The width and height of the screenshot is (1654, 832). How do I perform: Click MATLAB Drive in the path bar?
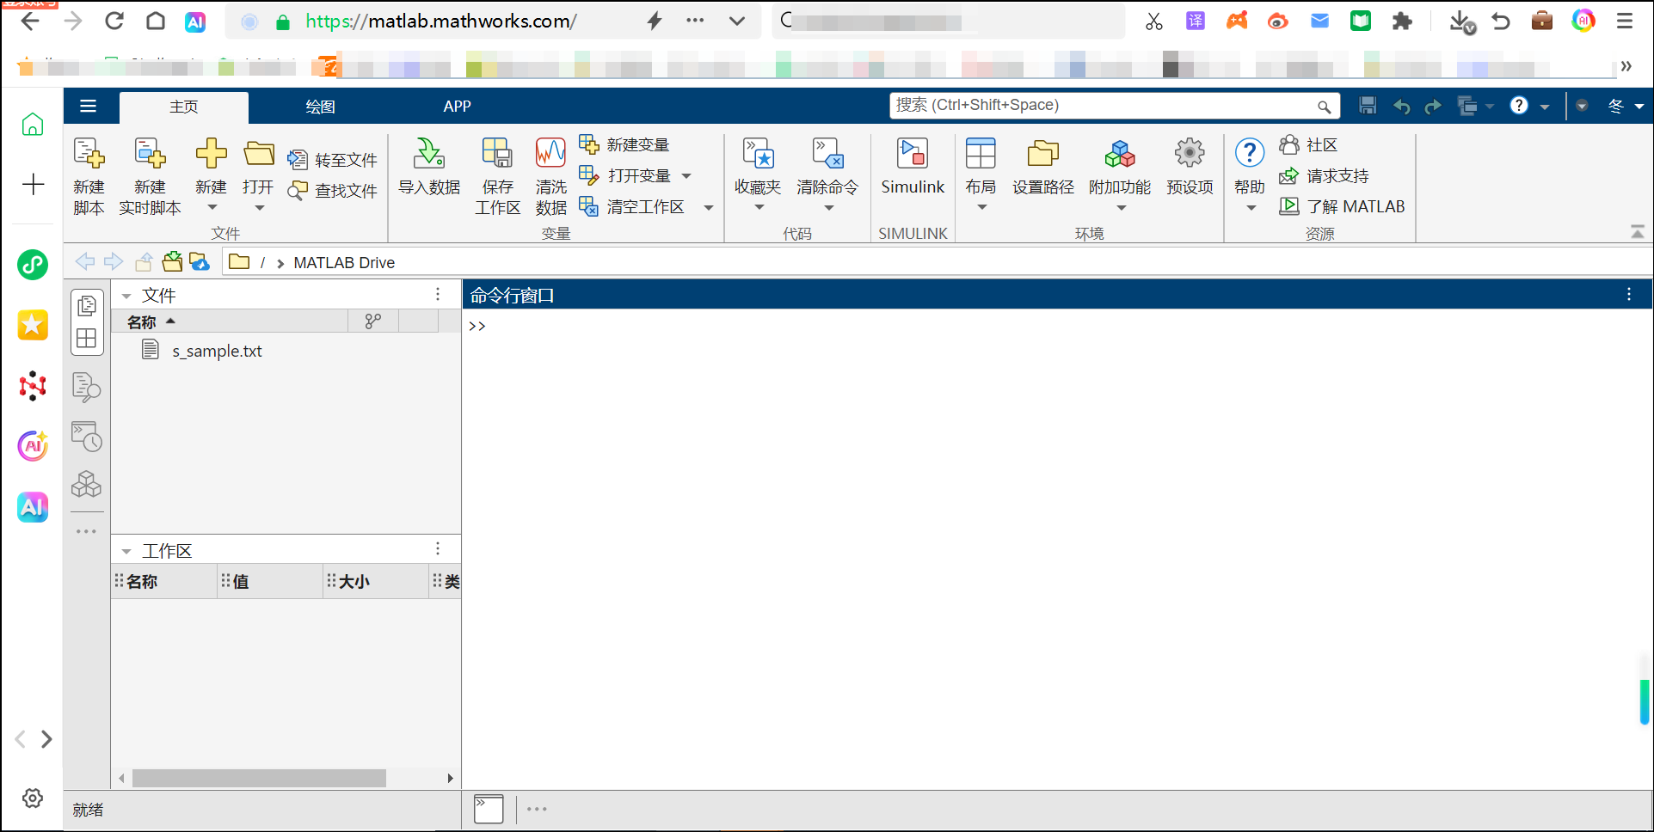coord(344,263)
